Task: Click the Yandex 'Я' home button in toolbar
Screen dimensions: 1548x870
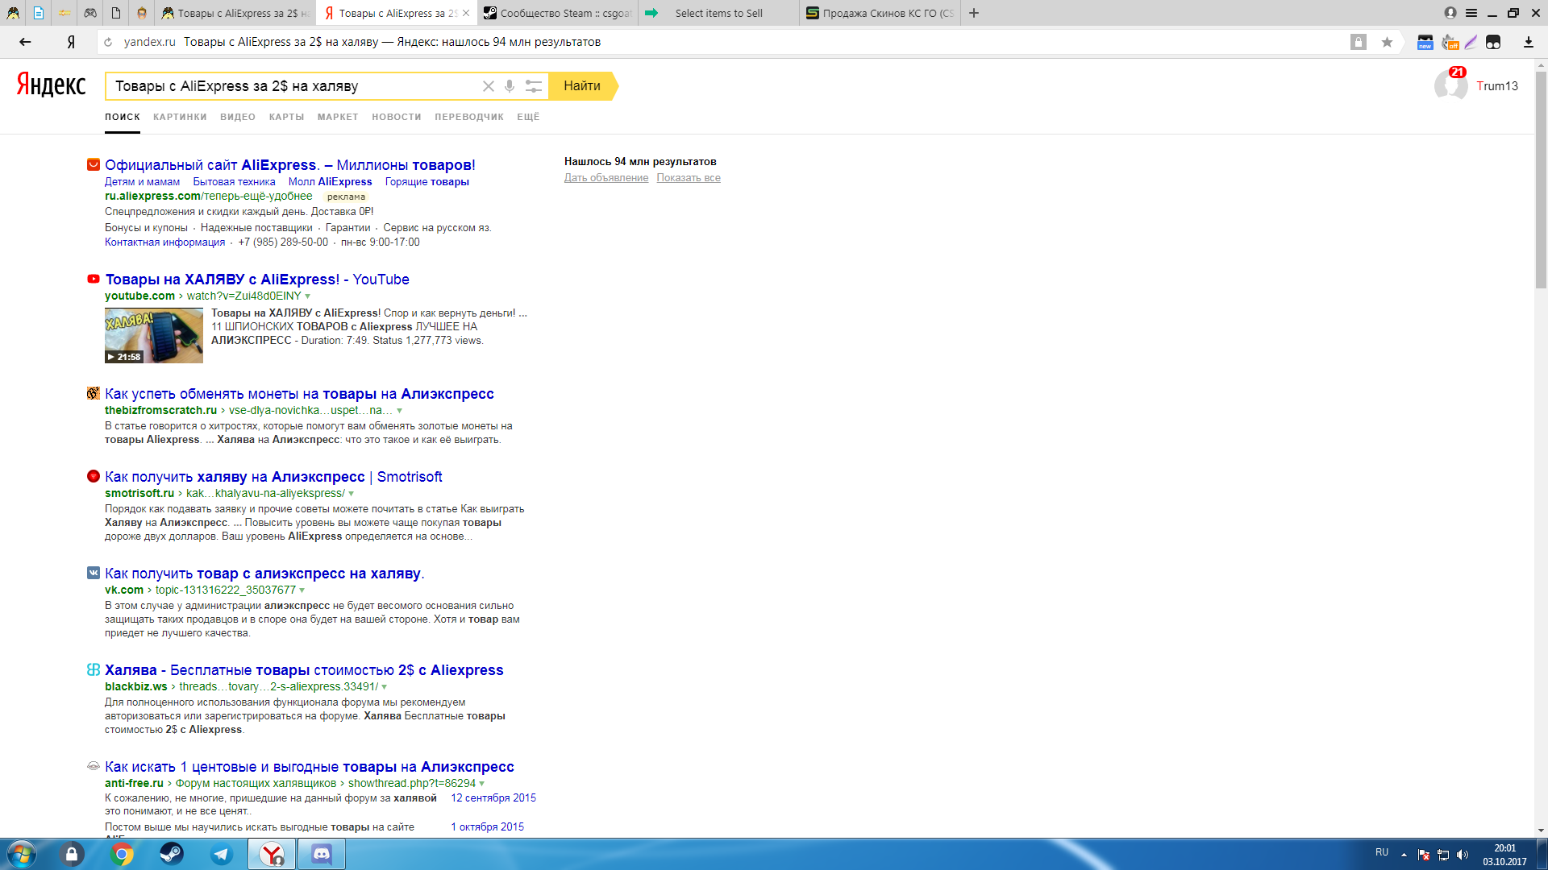Action: (71, 42)
